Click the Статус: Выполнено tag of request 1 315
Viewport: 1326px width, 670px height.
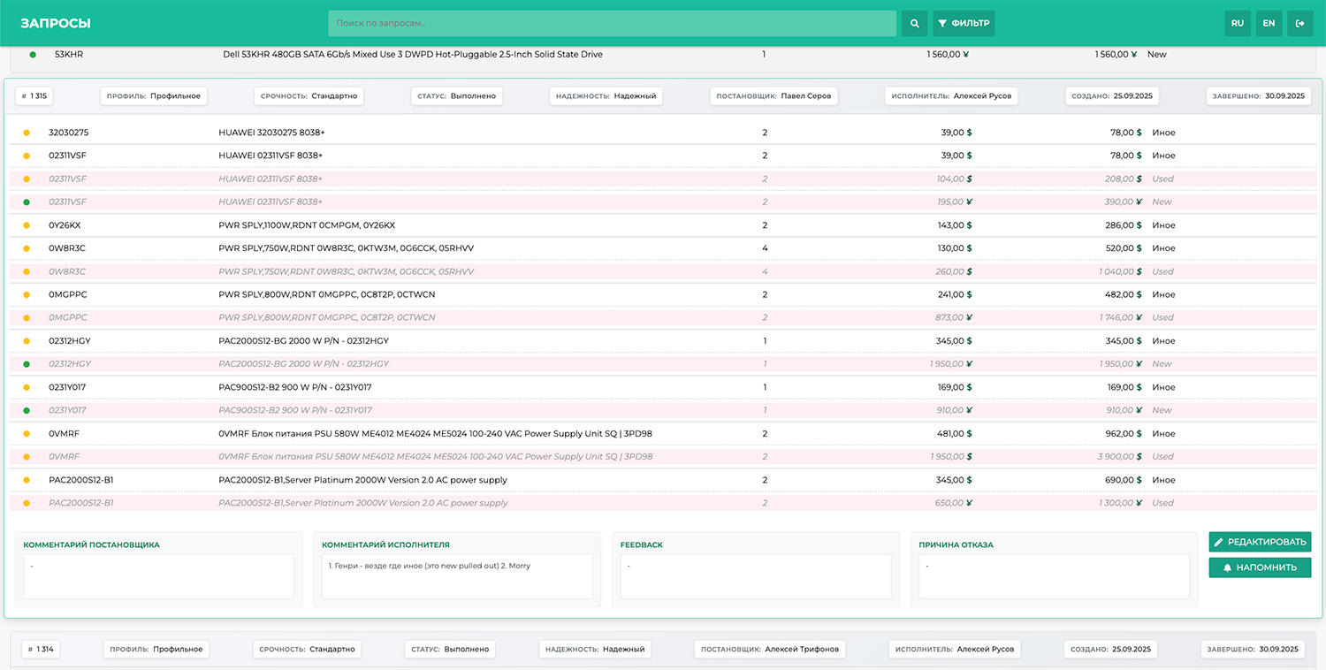tap(456, 96)
